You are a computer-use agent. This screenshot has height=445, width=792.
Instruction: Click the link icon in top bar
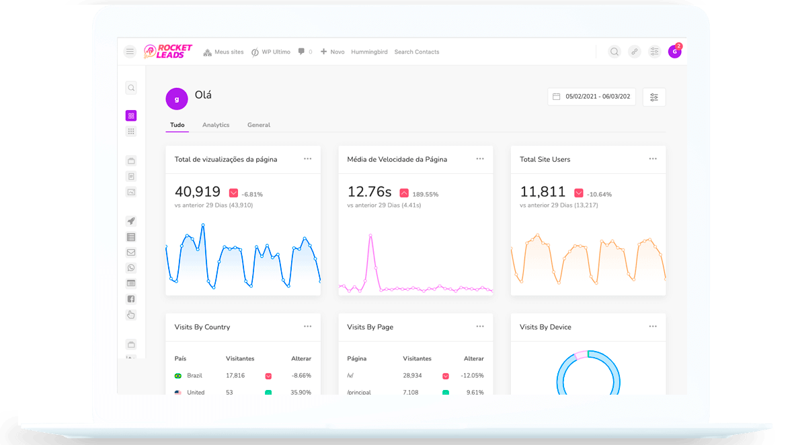(634, 52)
